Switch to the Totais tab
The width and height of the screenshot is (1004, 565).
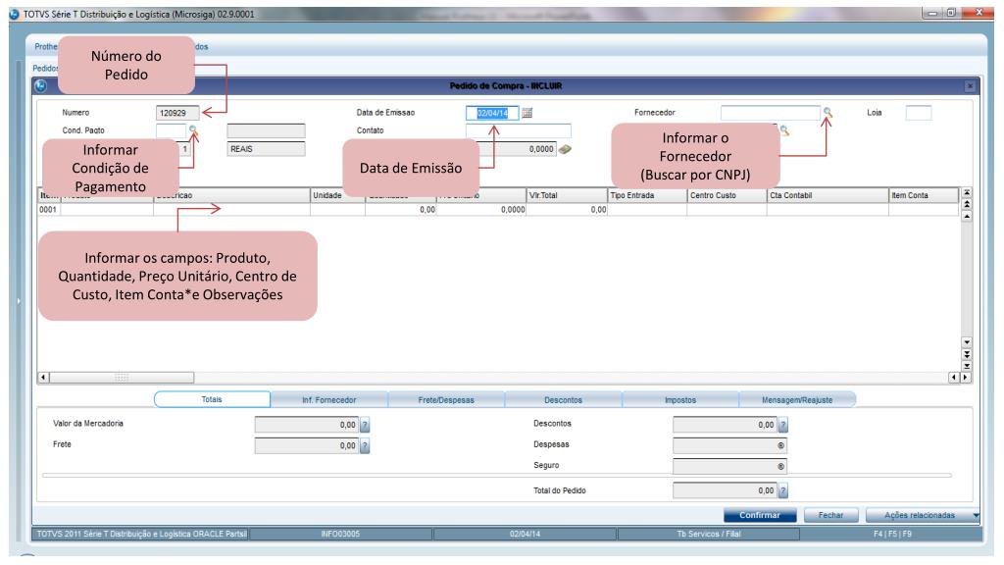pyautogui.click(x=212, y=400)
